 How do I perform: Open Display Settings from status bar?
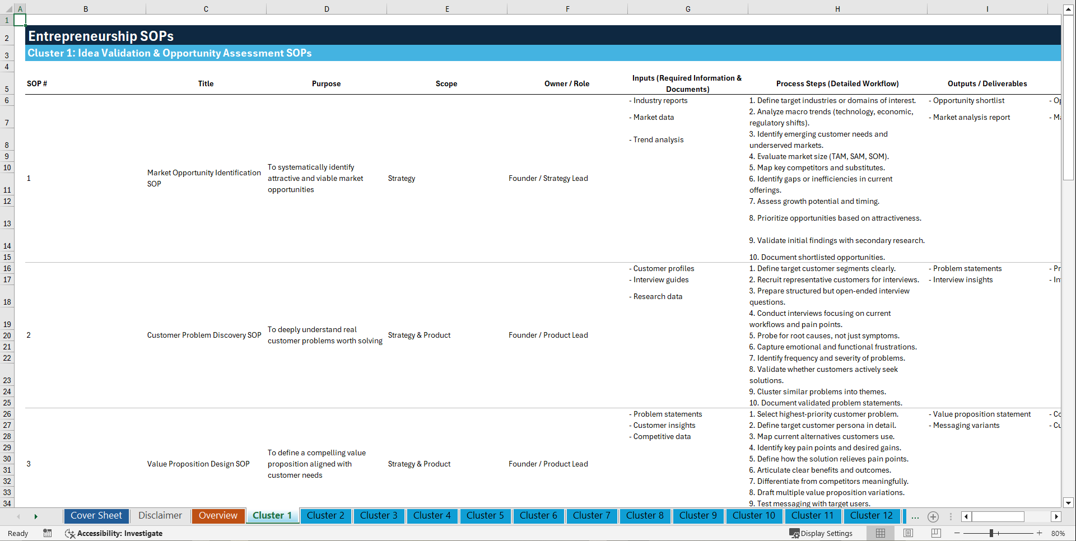(x=821, y=533)
